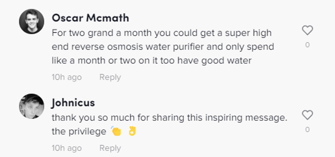
Task: Click the like count under Johnicus's heart
Action: 307,129
